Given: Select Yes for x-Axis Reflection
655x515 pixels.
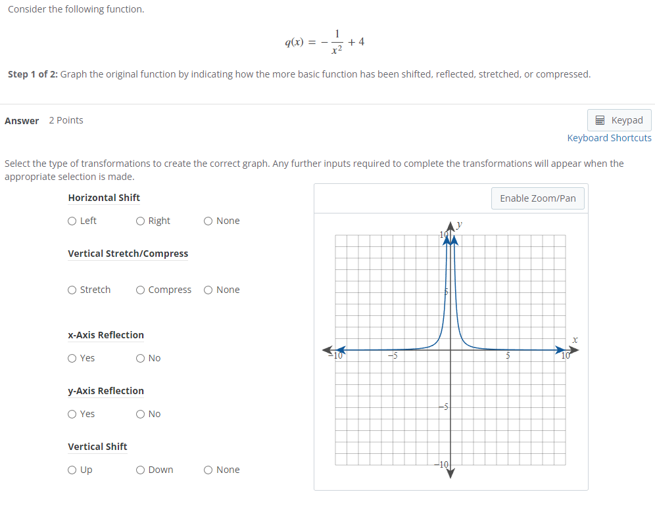Looking at the screenshot, I should pos(72,358).
